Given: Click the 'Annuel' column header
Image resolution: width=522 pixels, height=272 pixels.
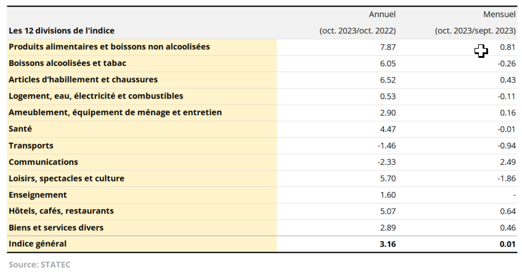Looking at the screenshot, I should click(382, 14).
